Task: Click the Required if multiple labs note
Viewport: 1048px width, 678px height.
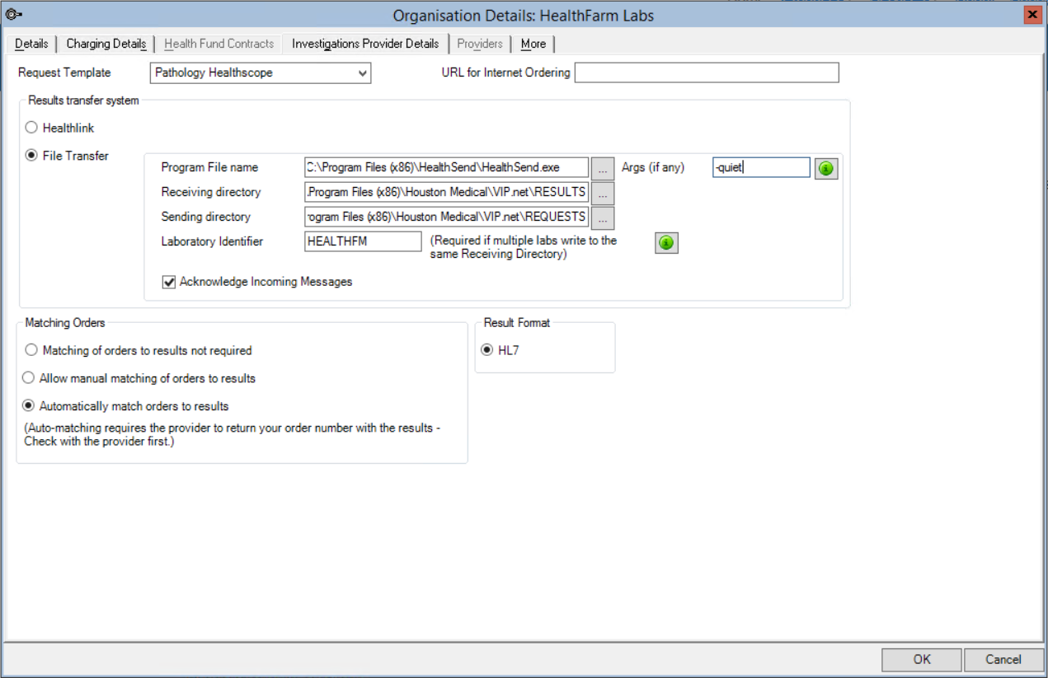Action: [x=524, y=247]
